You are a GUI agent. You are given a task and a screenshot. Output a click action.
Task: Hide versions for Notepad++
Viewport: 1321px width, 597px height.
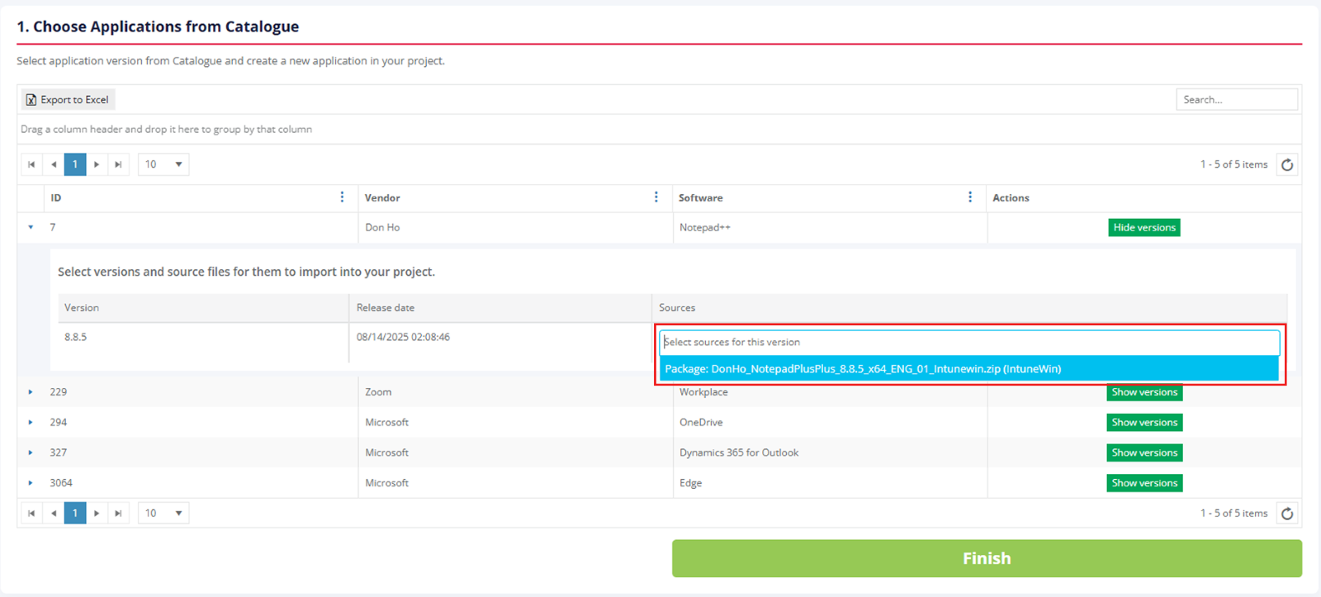coord(1143,228)
